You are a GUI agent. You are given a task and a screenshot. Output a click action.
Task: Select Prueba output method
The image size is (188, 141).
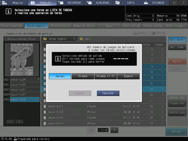click(83, 76)
